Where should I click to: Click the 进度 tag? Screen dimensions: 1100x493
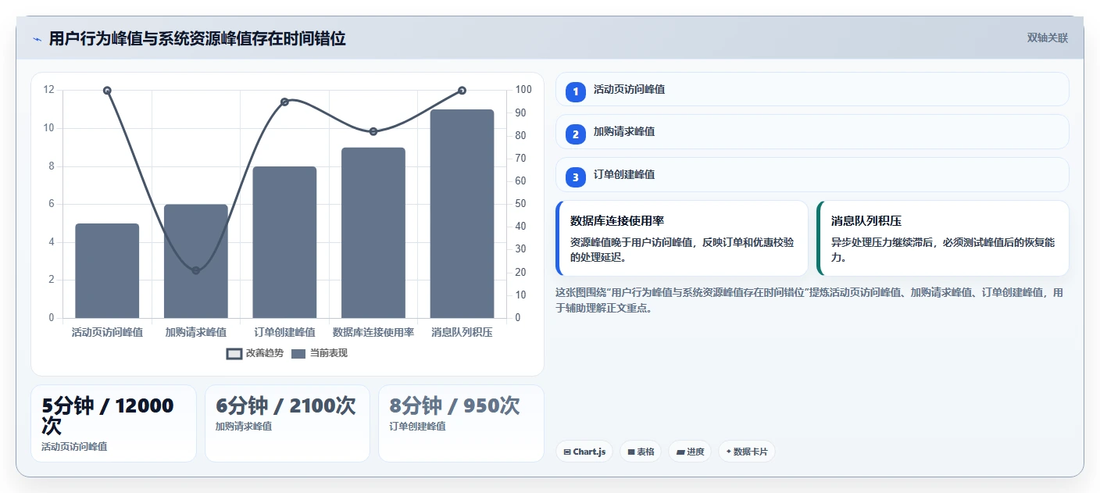coord(690,452)
